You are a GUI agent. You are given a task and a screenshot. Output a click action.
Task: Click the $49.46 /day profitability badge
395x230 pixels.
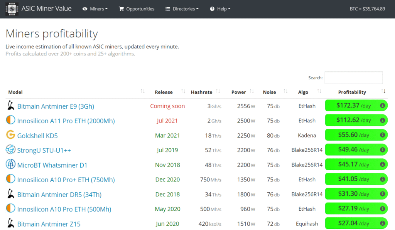click(x=356, y=150)
